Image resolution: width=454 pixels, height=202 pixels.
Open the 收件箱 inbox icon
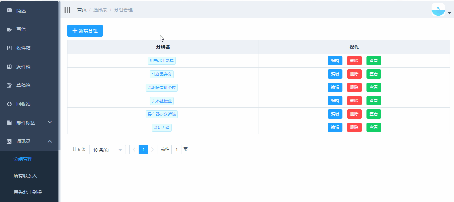9,48
